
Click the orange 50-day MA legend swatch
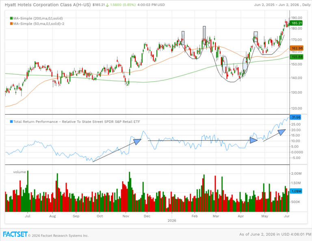[x=11, y=24]
